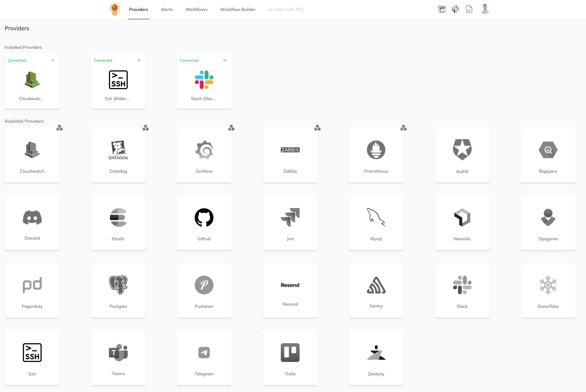Screen dimensions: 586x392
Task: Open the Providers tab
Action: point(139,9)
